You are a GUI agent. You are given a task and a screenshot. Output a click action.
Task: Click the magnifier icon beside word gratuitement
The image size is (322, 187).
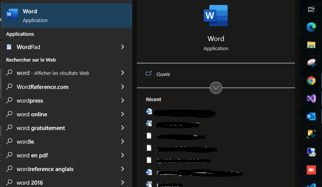(9, 128)
